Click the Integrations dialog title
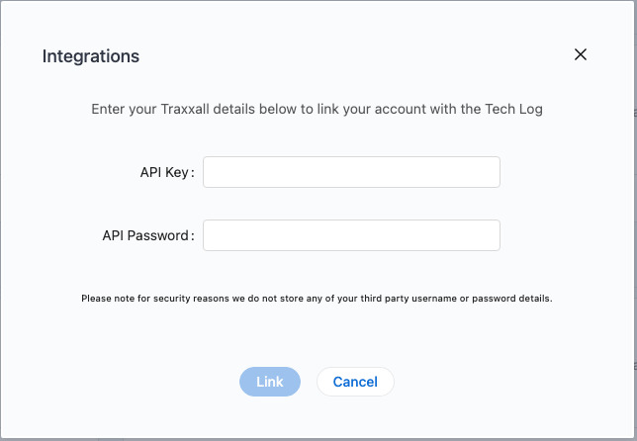The height and width of the screenshot is (441, 637). click(x=91, y=56)
